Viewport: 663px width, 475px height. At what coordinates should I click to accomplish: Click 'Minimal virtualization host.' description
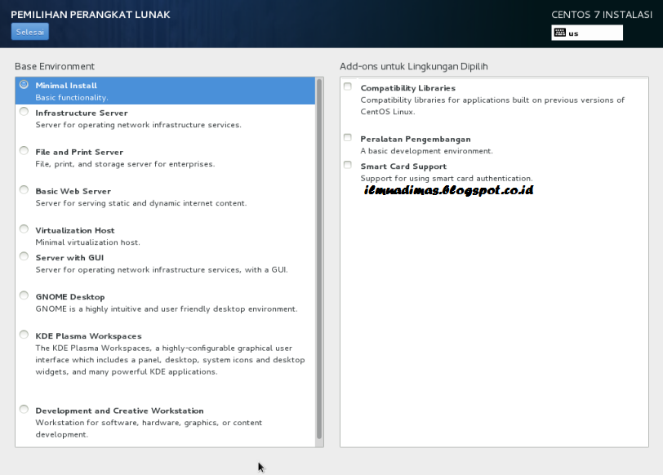[x=87, y=242]
